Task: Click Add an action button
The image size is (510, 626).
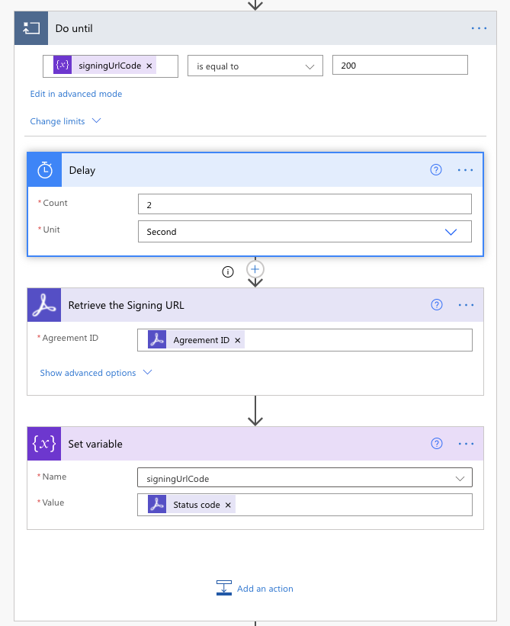Action: 255,589
